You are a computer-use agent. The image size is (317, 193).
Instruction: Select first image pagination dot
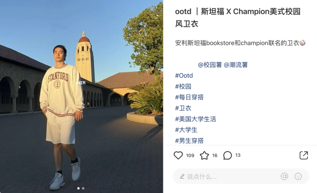78,188
